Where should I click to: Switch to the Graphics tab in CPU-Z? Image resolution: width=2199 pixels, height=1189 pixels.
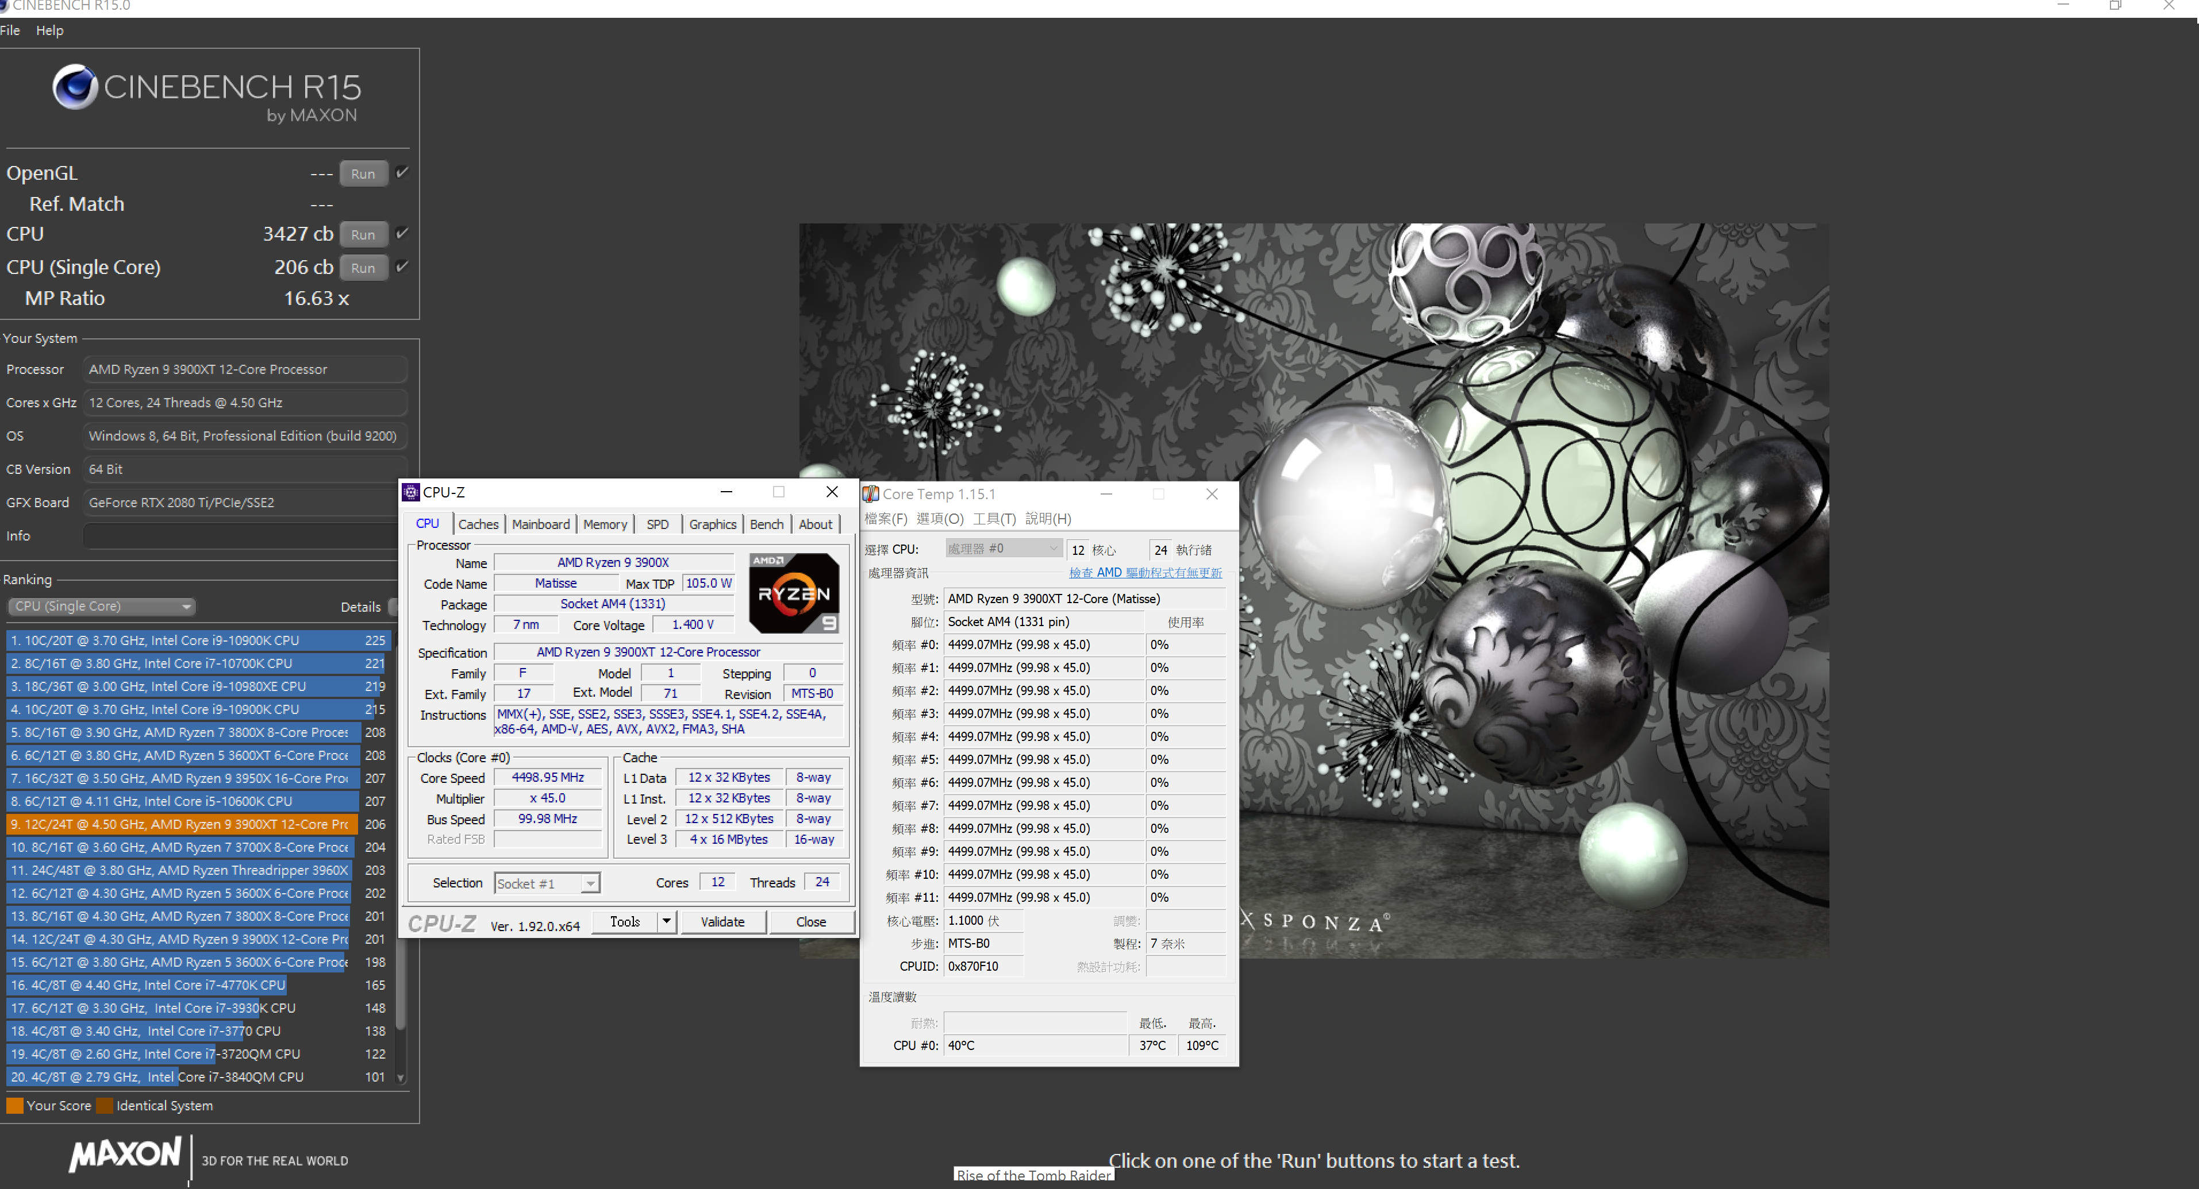click(x=713, y=524)
